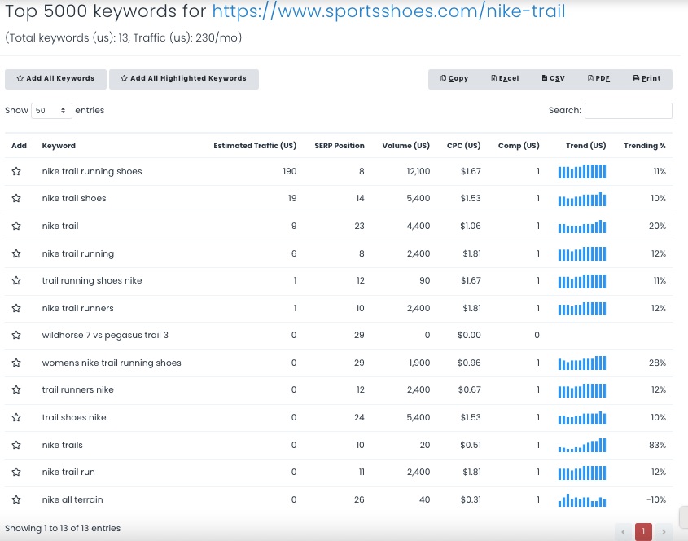688x541 pixels.
Task: Sort by Trend (US) column
Action: pyautogui.click(x=585, y=146)
